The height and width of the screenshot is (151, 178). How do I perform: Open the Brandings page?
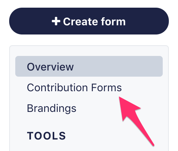(x=52, y=108)
